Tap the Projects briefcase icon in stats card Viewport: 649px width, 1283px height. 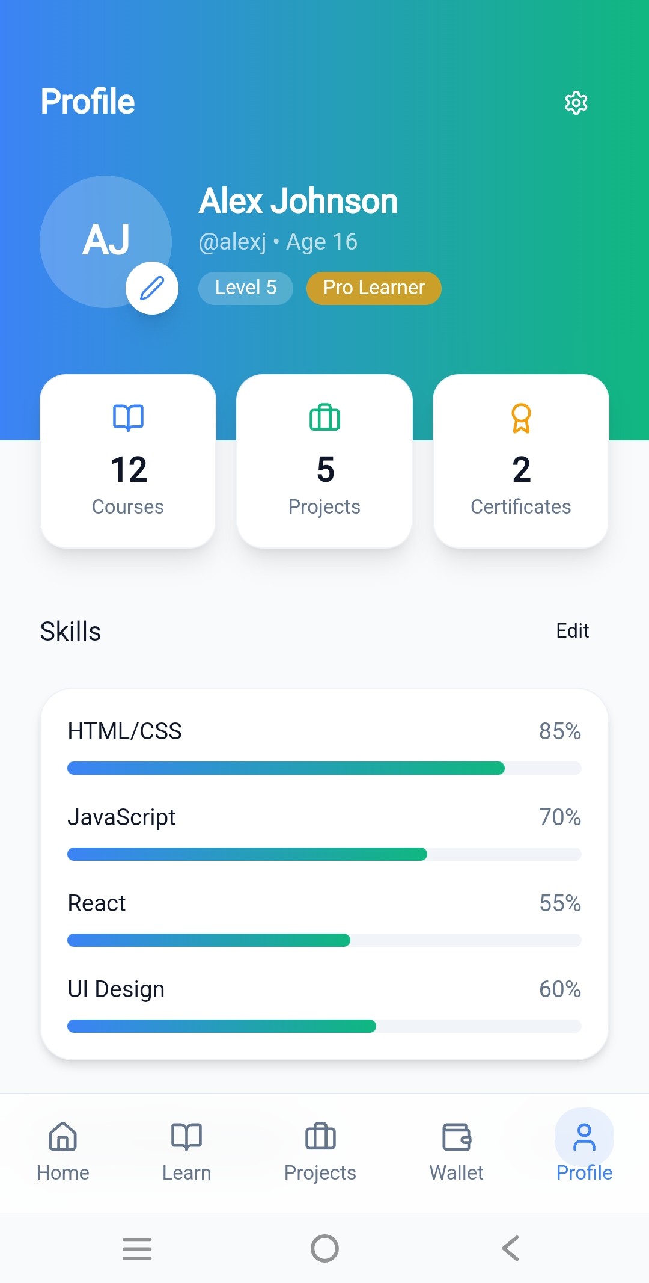pos(324,417)
